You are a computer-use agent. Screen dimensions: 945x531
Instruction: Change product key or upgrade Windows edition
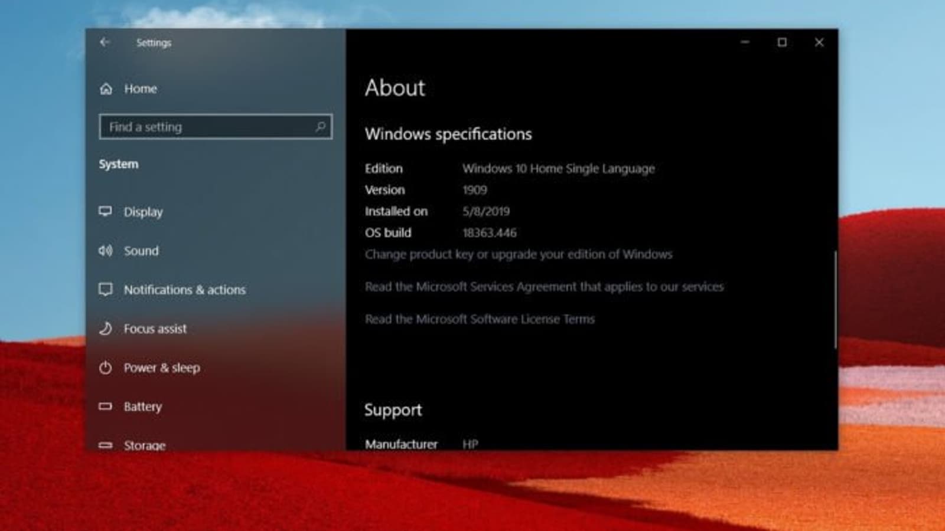coord(519,254)
